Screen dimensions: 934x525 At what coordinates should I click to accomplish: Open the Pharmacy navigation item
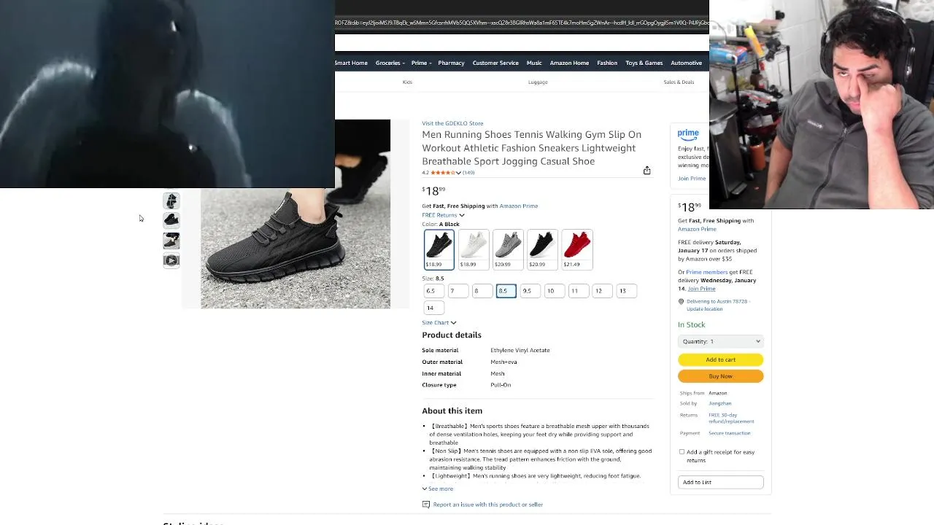pos(451,63)
